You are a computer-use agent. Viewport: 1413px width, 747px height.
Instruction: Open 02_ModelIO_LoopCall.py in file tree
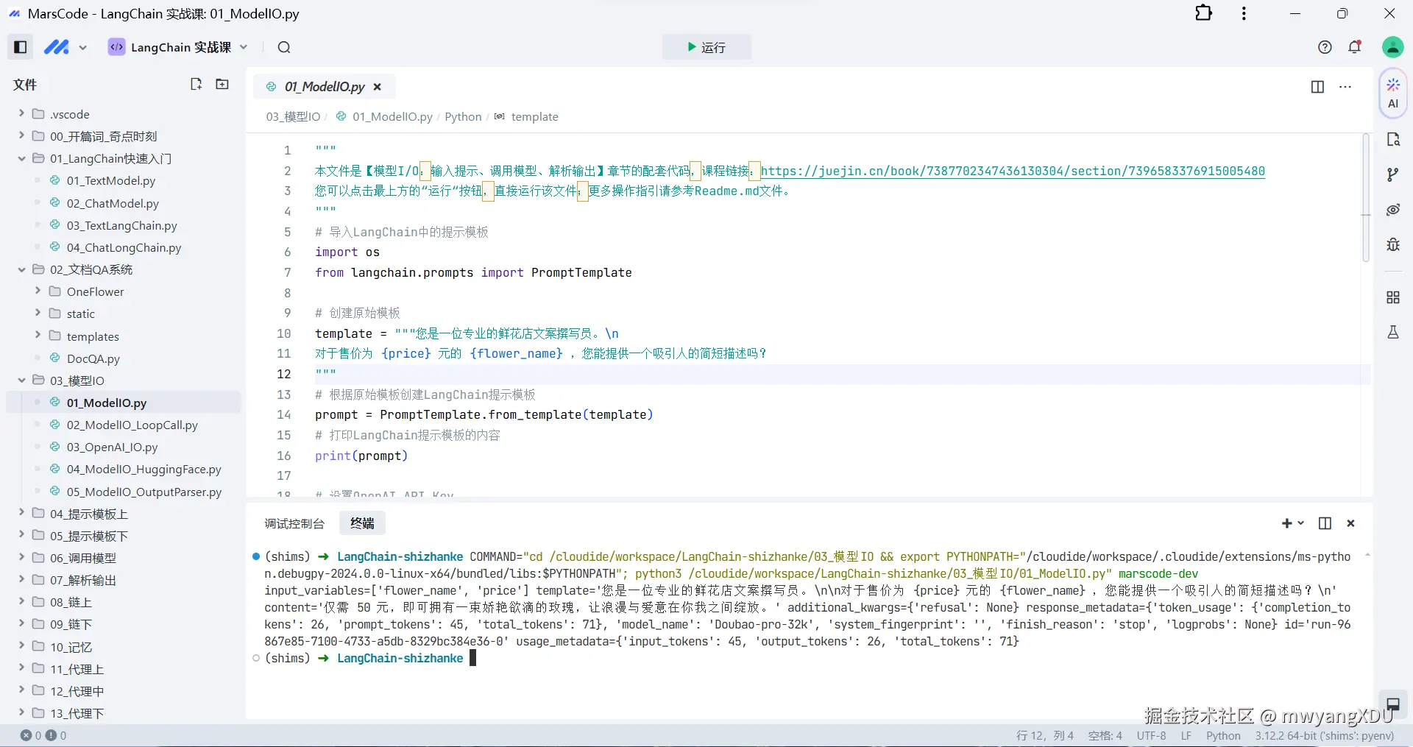(x=132, y=425)
